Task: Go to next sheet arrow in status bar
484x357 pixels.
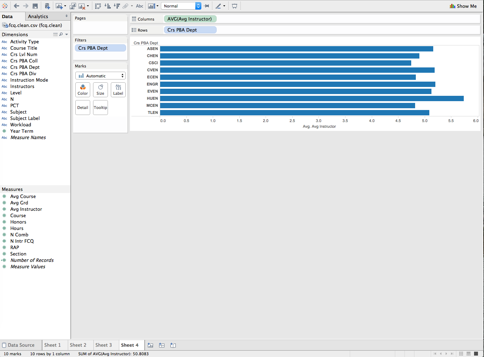Action: point(446,353)
